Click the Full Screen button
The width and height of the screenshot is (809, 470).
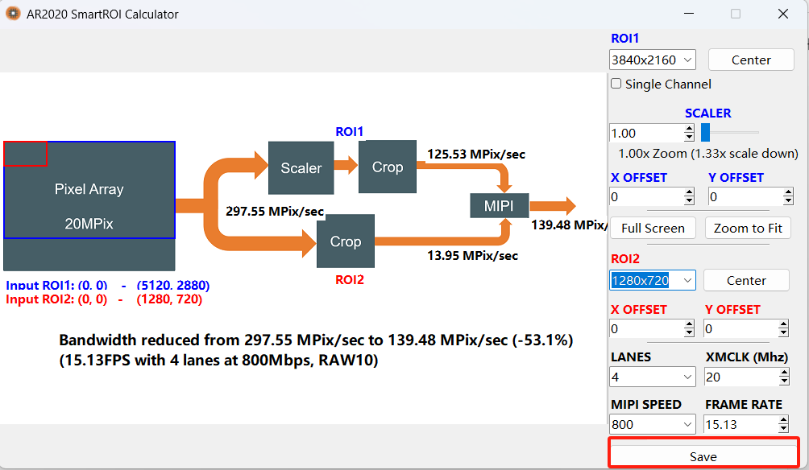pos(653,229)
